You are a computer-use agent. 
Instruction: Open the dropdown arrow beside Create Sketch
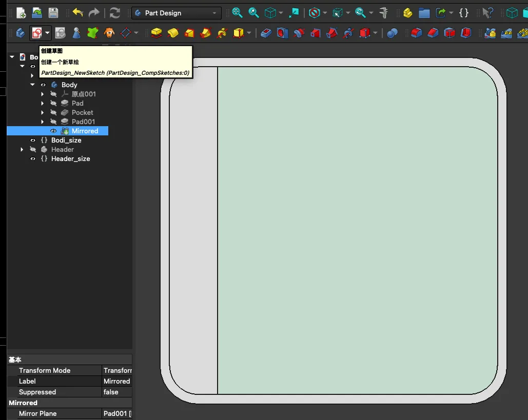(x=47, y=33)
